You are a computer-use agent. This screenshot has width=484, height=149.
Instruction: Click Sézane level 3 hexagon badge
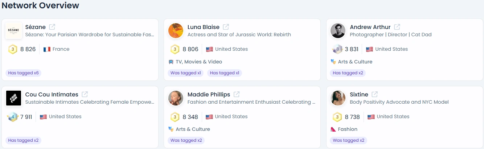pos(13,49)
